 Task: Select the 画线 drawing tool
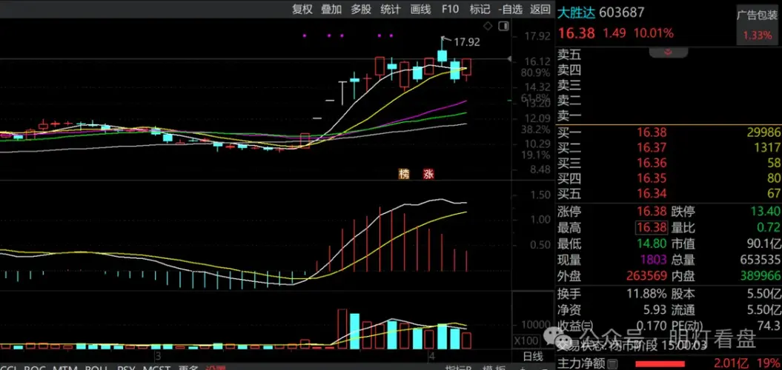point(420,9)
